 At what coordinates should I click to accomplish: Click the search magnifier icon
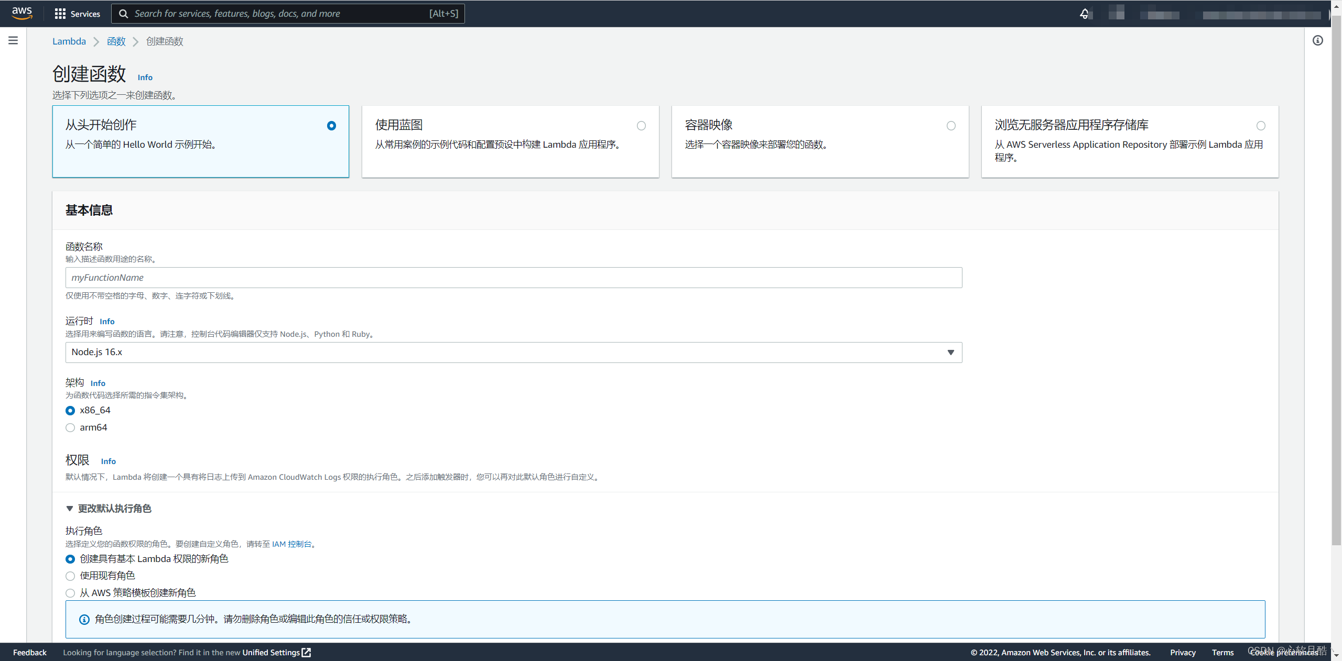(x=124, y=14)
